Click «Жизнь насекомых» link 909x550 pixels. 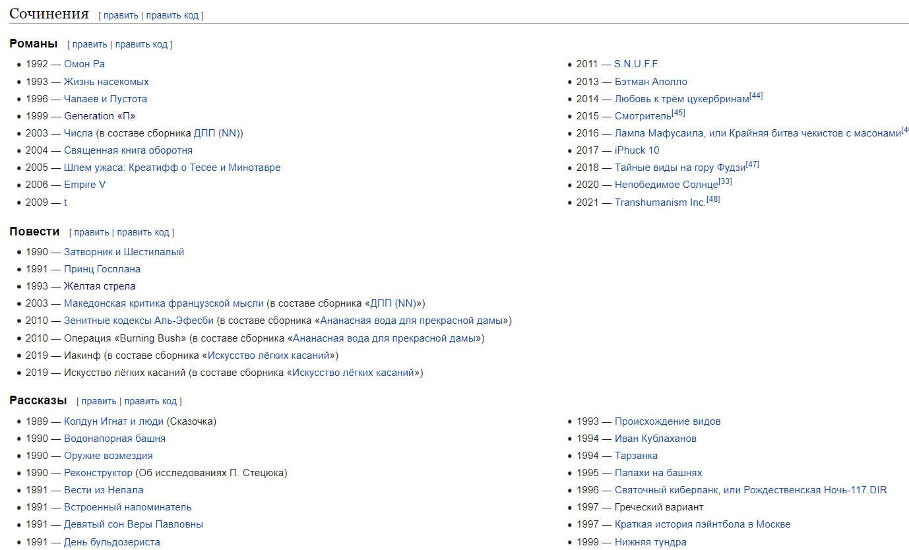tap(106, 82)
